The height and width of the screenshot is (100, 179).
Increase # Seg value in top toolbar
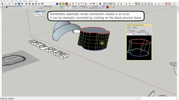[x=63, y=8]
